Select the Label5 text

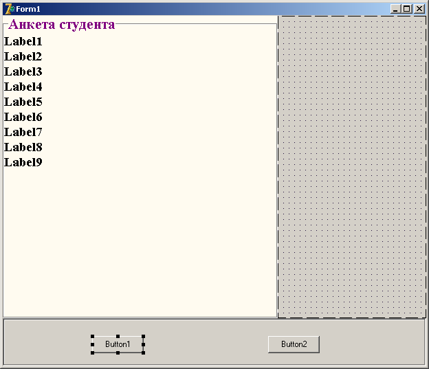click(23, 102)
